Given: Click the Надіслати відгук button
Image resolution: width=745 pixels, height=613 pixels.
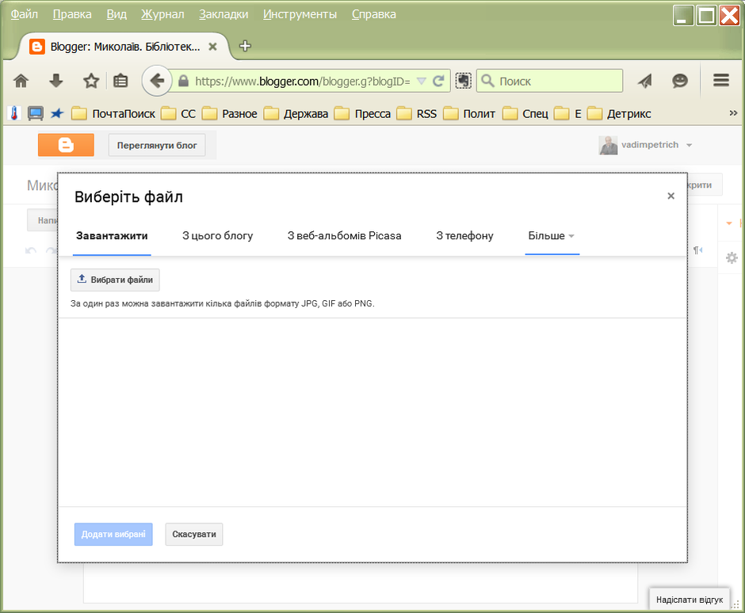Looking at the screenshot, I should [690, 600].
